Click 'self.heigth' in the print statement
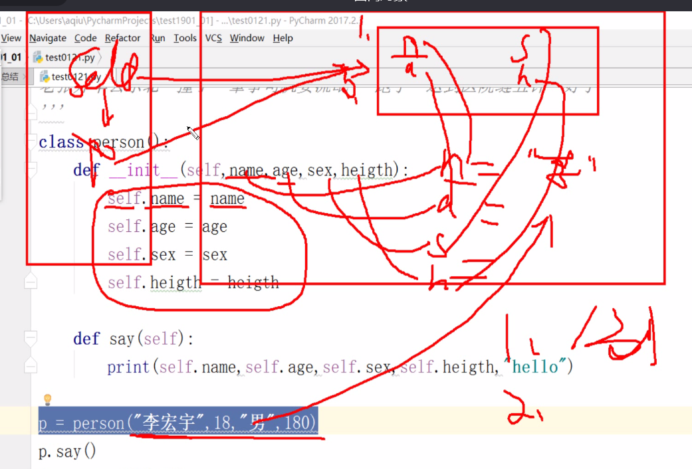The height and width of the screenshot is (469, 692). tap(447, 367)
